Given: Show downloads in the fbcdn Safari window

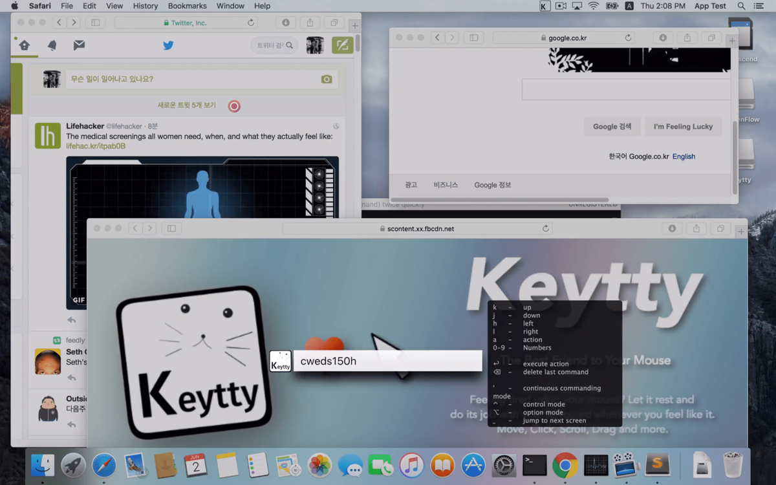Looking at the screenshot, I should 672,228.
